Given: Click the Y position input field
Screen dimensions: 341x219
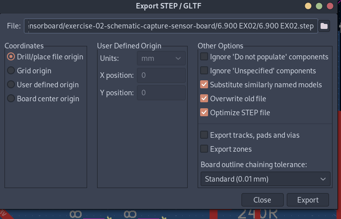Looking at the screenshot, I should pos(161,93).
